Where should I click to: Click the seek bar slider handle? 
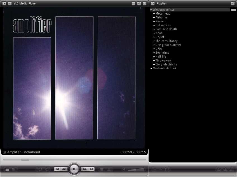point(25,160)
